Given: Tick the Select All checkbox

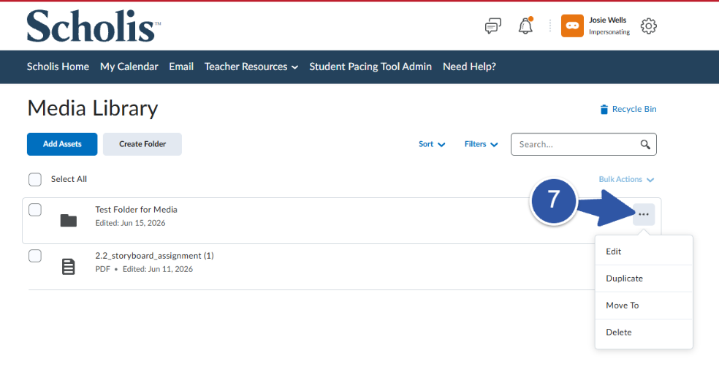Looking at the screenshot, I should 35,180.
